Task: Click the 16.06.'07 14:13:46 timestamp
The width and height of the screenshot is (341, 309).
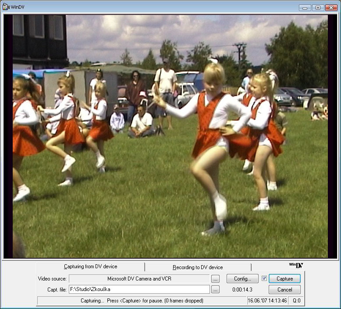Action: point(267,301)
